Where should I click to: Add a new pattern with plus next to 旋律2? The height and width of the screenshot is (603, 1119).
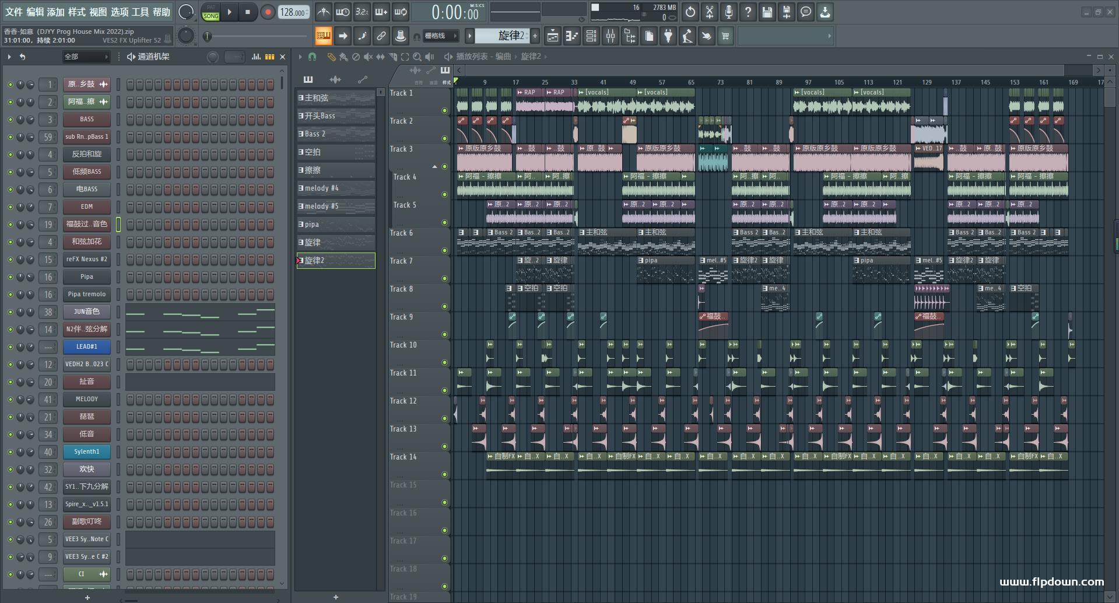pos(535,36)
